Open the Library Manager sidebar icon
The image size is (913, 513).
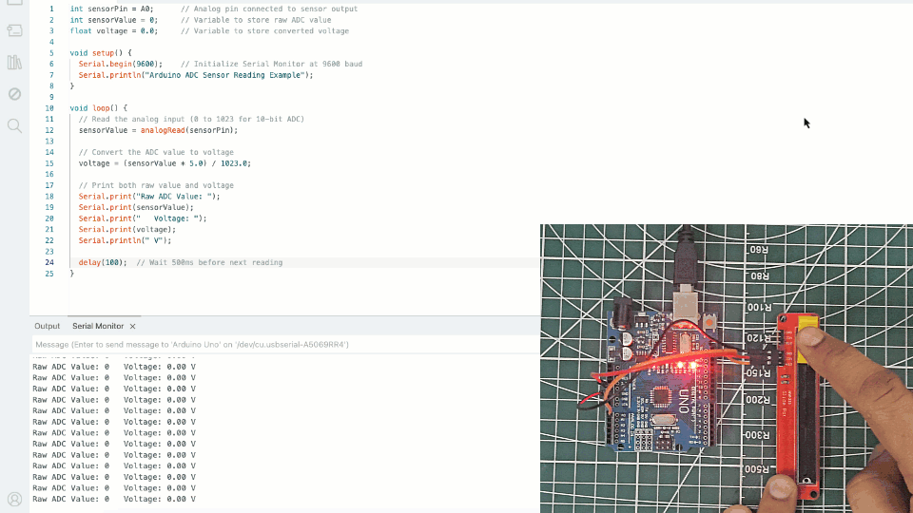[x=14, y=63]
